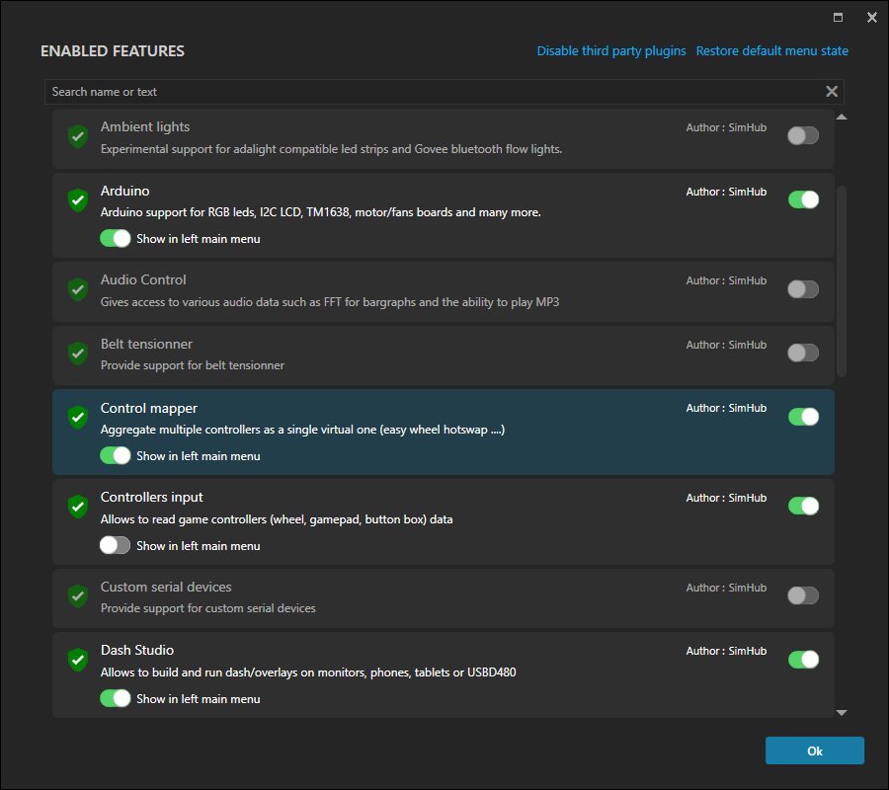Image resolution: width=889 pixels, height=790 pixels.
Task: Click the description mentioning USBD480
Action: 308,672
